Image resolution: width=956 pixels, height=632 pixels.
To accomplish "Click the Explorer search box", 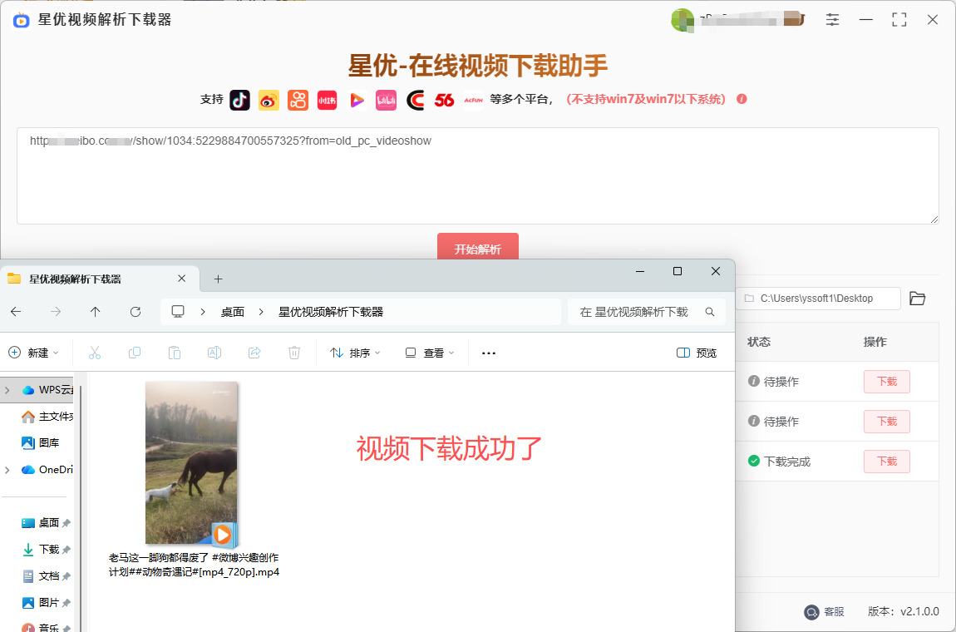I will 646,312.
